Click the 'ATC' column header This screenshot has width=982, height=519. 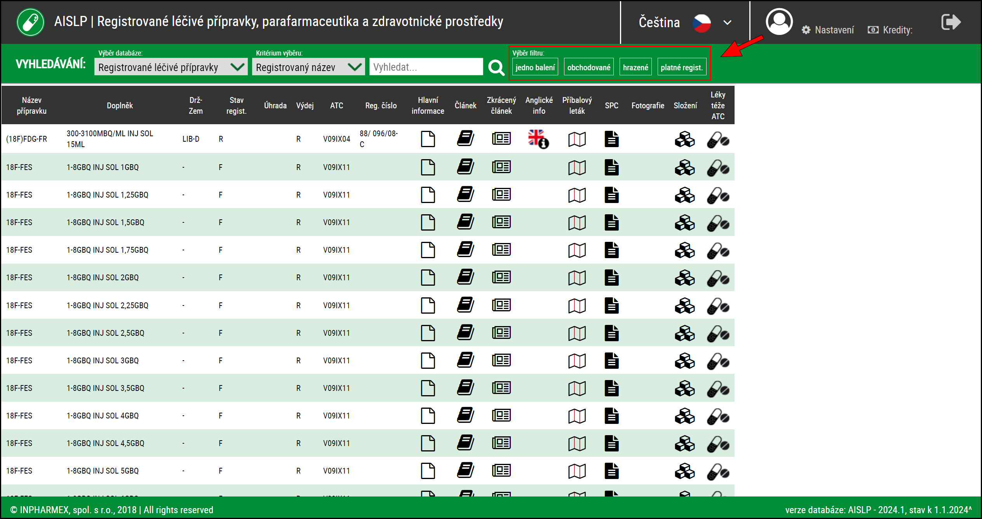pos(336,106)
